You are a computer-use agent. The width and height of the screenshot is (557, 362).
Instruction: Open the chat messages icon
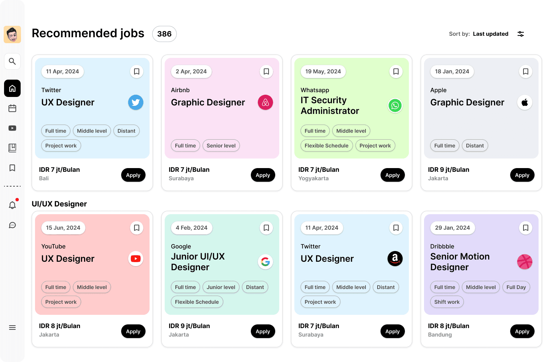12,225
